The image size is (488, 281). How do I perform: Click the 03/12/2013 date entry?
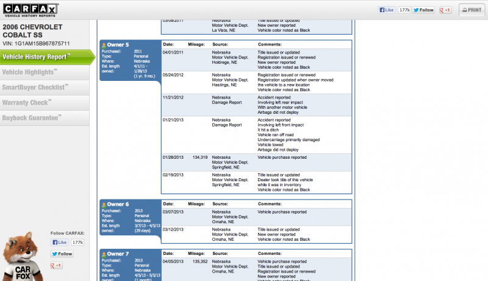(173, 229)
